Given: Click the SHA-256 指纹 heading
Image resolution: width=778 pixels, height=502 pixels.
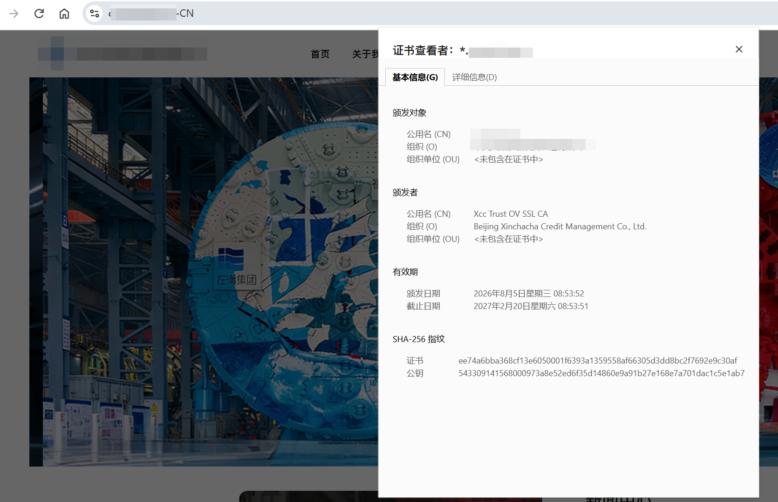Looking at the screenshot, I should (419, 339).
